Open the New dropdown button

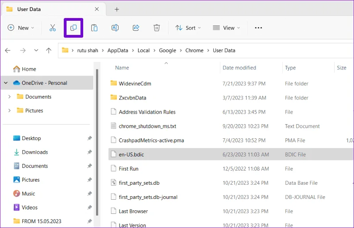point(21,28)
